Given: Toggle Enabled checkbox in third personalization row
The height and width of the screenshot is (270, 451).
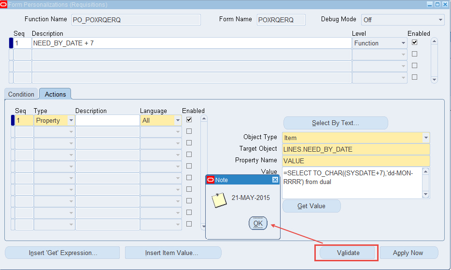Looking at the screenshot, I should point(414,66).
